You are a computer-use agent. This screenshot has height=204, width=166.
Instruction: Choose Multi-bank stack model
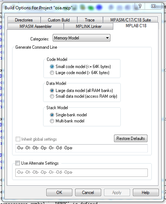[52, 121]
